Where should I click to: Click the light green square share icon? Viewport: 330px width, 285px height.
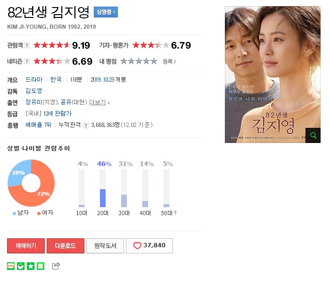click(41, 266)
